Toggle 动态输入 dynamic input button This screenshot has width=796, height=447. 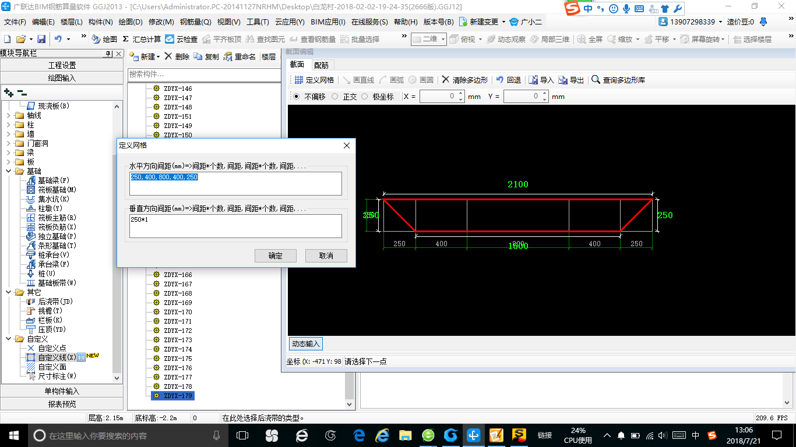(x=307, y=344)
